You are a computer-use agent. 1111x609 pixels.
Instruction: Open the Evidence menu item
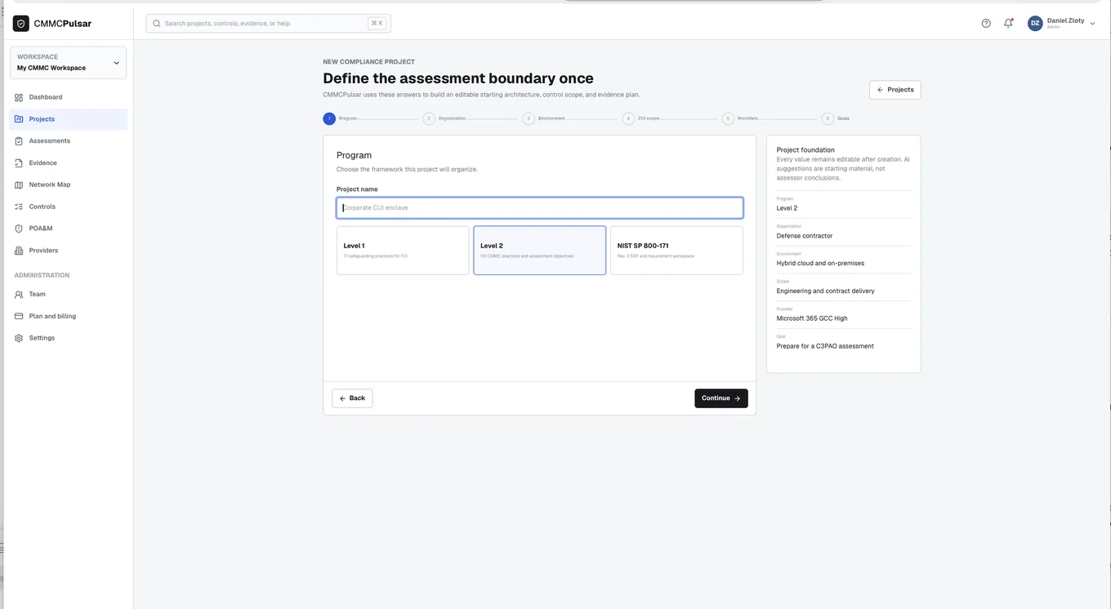coord(69,163)
